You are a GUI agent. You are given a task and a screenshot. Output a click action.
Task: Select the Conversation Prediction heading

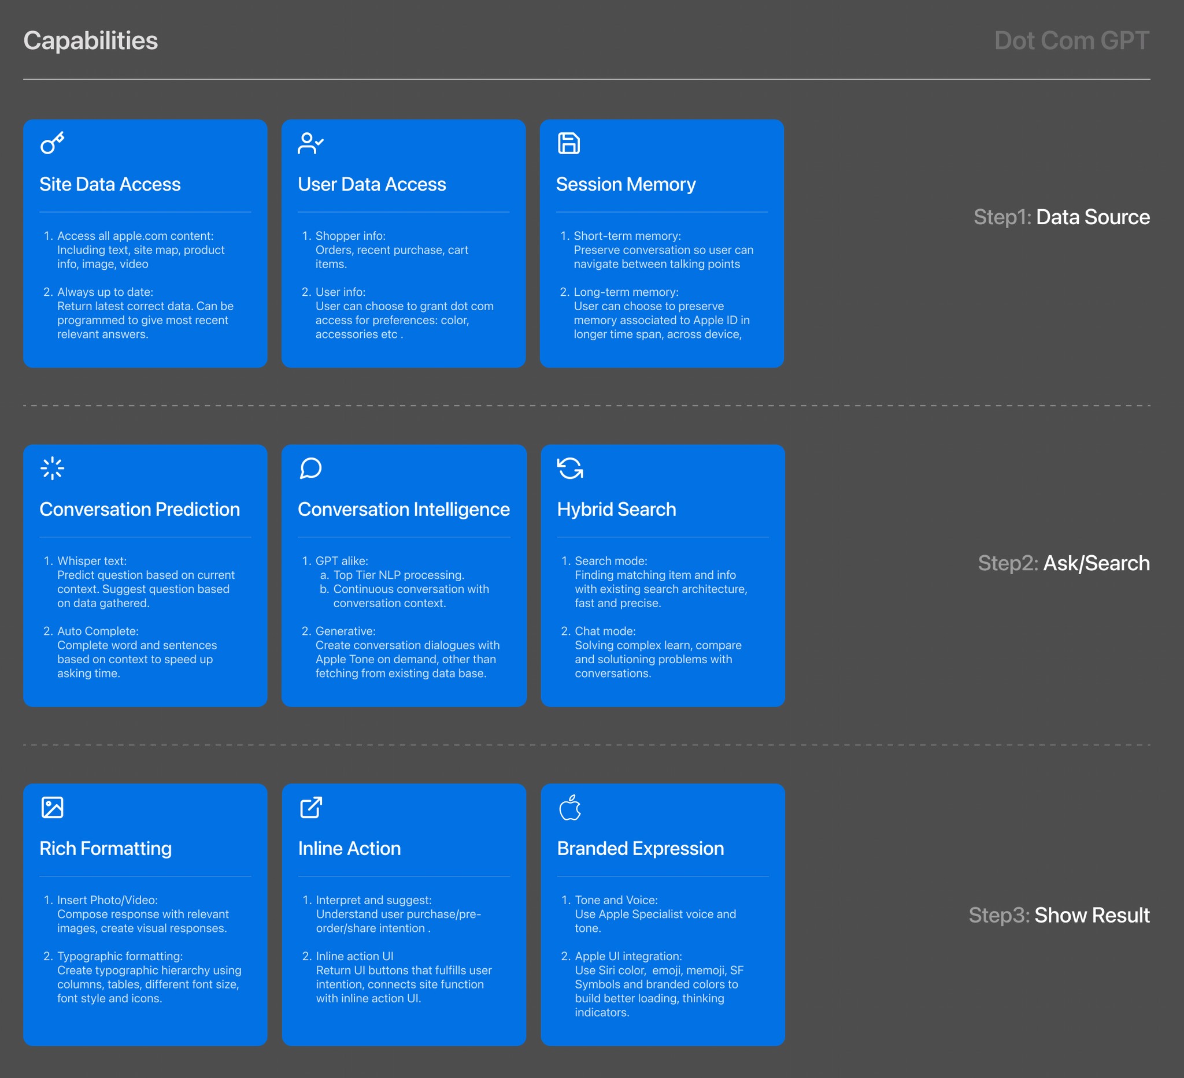click(140, 510)
